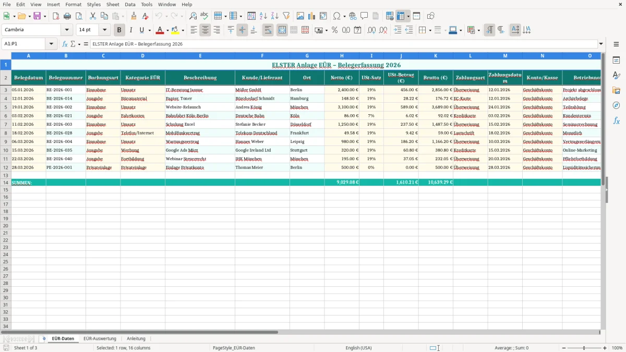Expand the Borders dropdown arrow

coord(431,30)
